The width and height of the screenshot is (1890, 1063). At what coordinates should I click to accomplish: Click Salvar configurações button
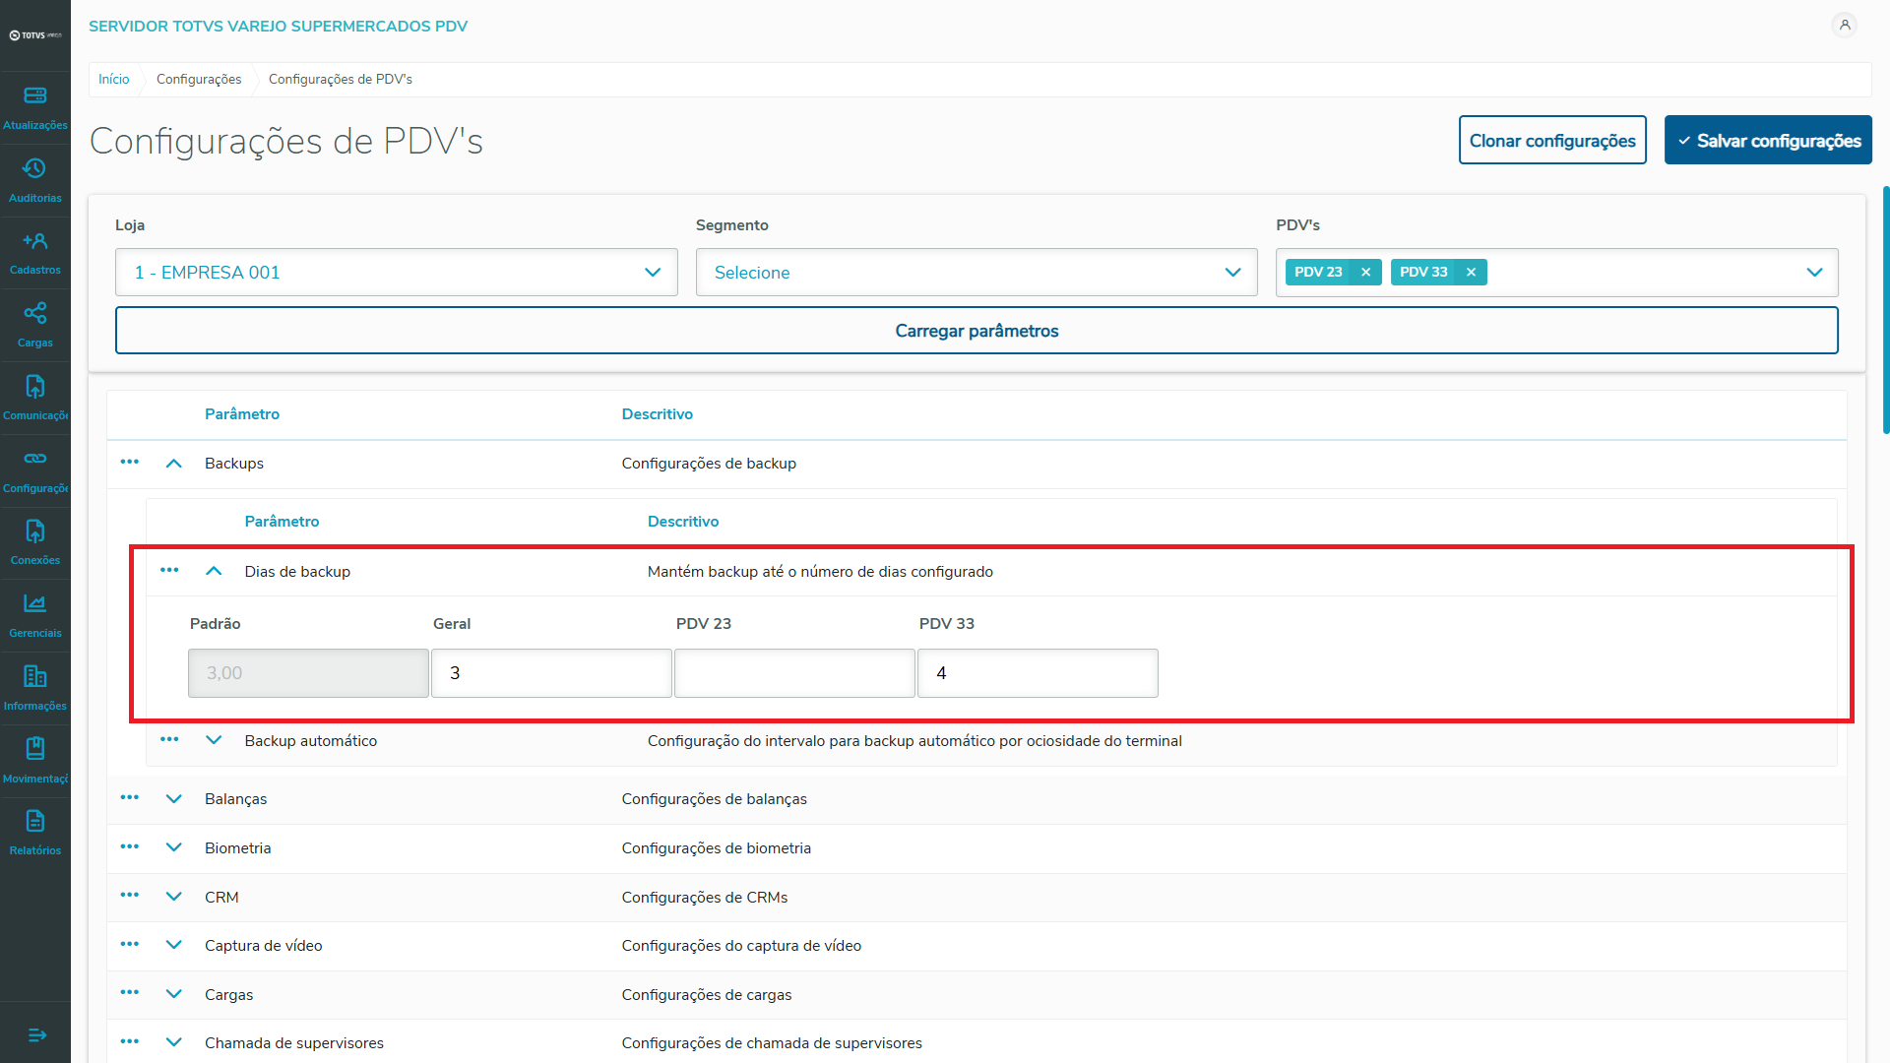click(x=1768, y=141)
